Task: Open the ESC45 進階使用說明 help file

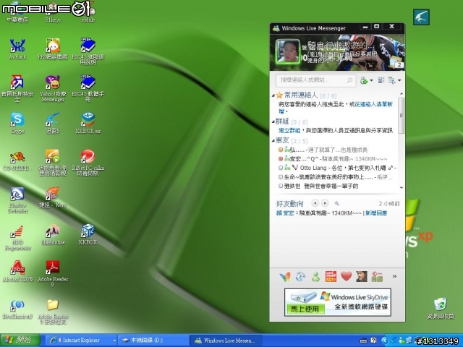Action: [88, 51]
